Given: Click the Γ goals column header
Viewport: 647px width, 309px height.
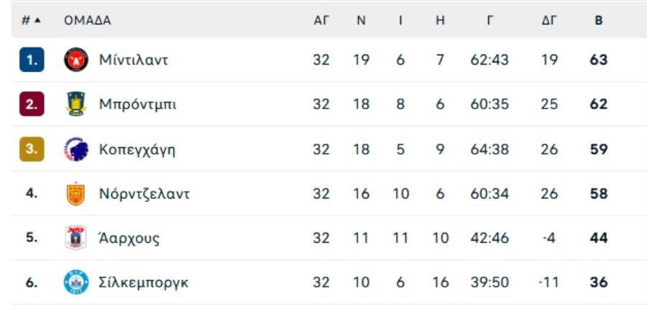Looking at the screenshot, I should tap(490, 21).
